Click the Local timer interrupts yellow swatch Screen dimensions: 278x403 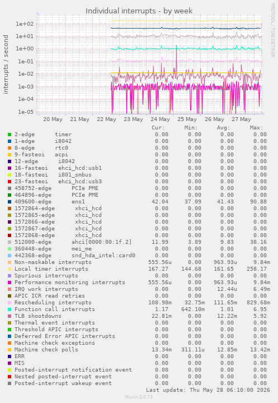coord(10,269)
